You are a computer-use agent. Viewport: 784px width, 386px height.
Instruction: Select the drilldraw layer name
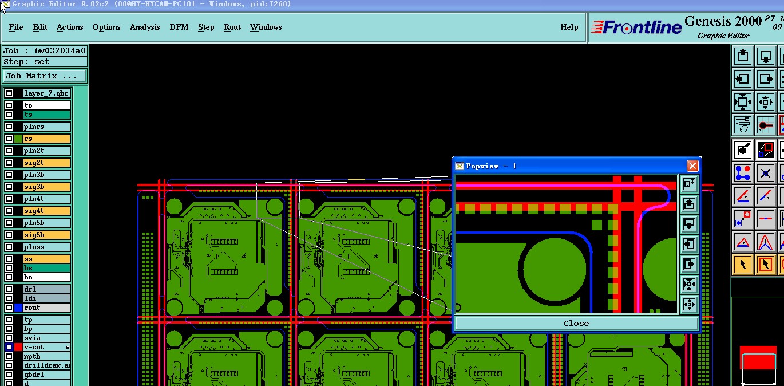pos(47,365)
